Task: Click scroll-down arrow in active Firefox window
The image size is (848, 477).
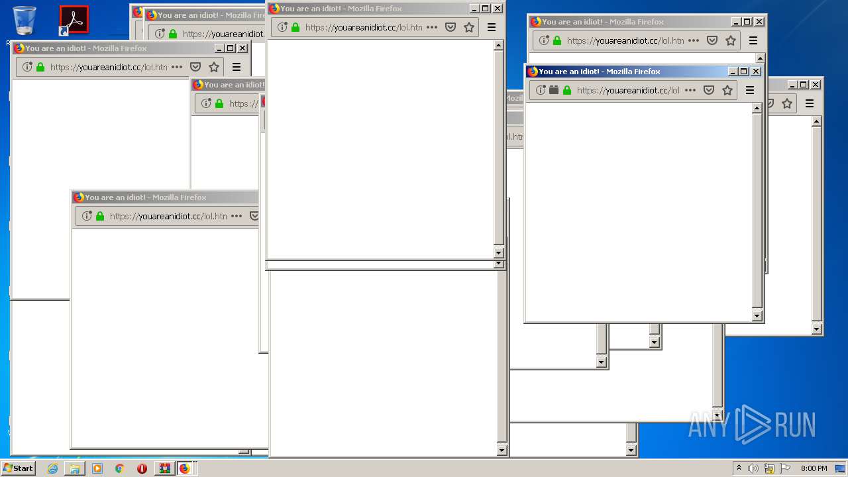Action: (757, 316)
